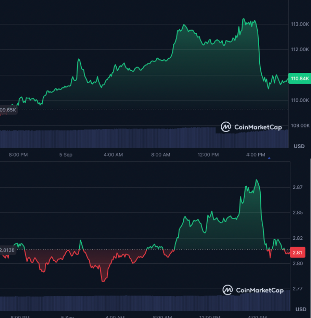This screenshot has width=311, height=318.
Task: Click the 110.00K axis label
Action: pyautogui.click(x=300, y=100)
